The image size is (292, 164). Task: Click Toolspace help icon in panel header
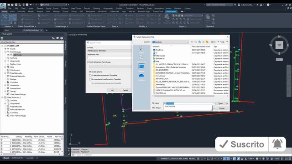pos(62,38)
